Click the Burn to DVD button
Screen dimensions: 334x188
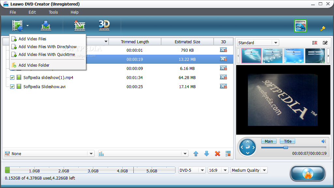tap(308, 174)
